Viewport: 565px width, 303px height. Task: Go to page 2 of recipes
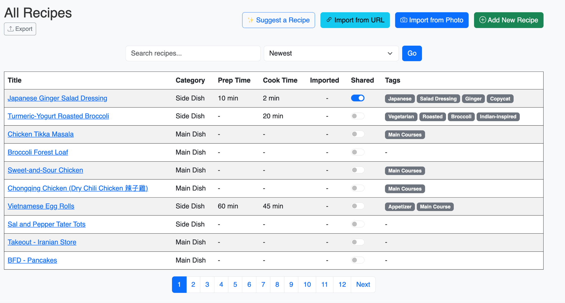coord(193,284)
